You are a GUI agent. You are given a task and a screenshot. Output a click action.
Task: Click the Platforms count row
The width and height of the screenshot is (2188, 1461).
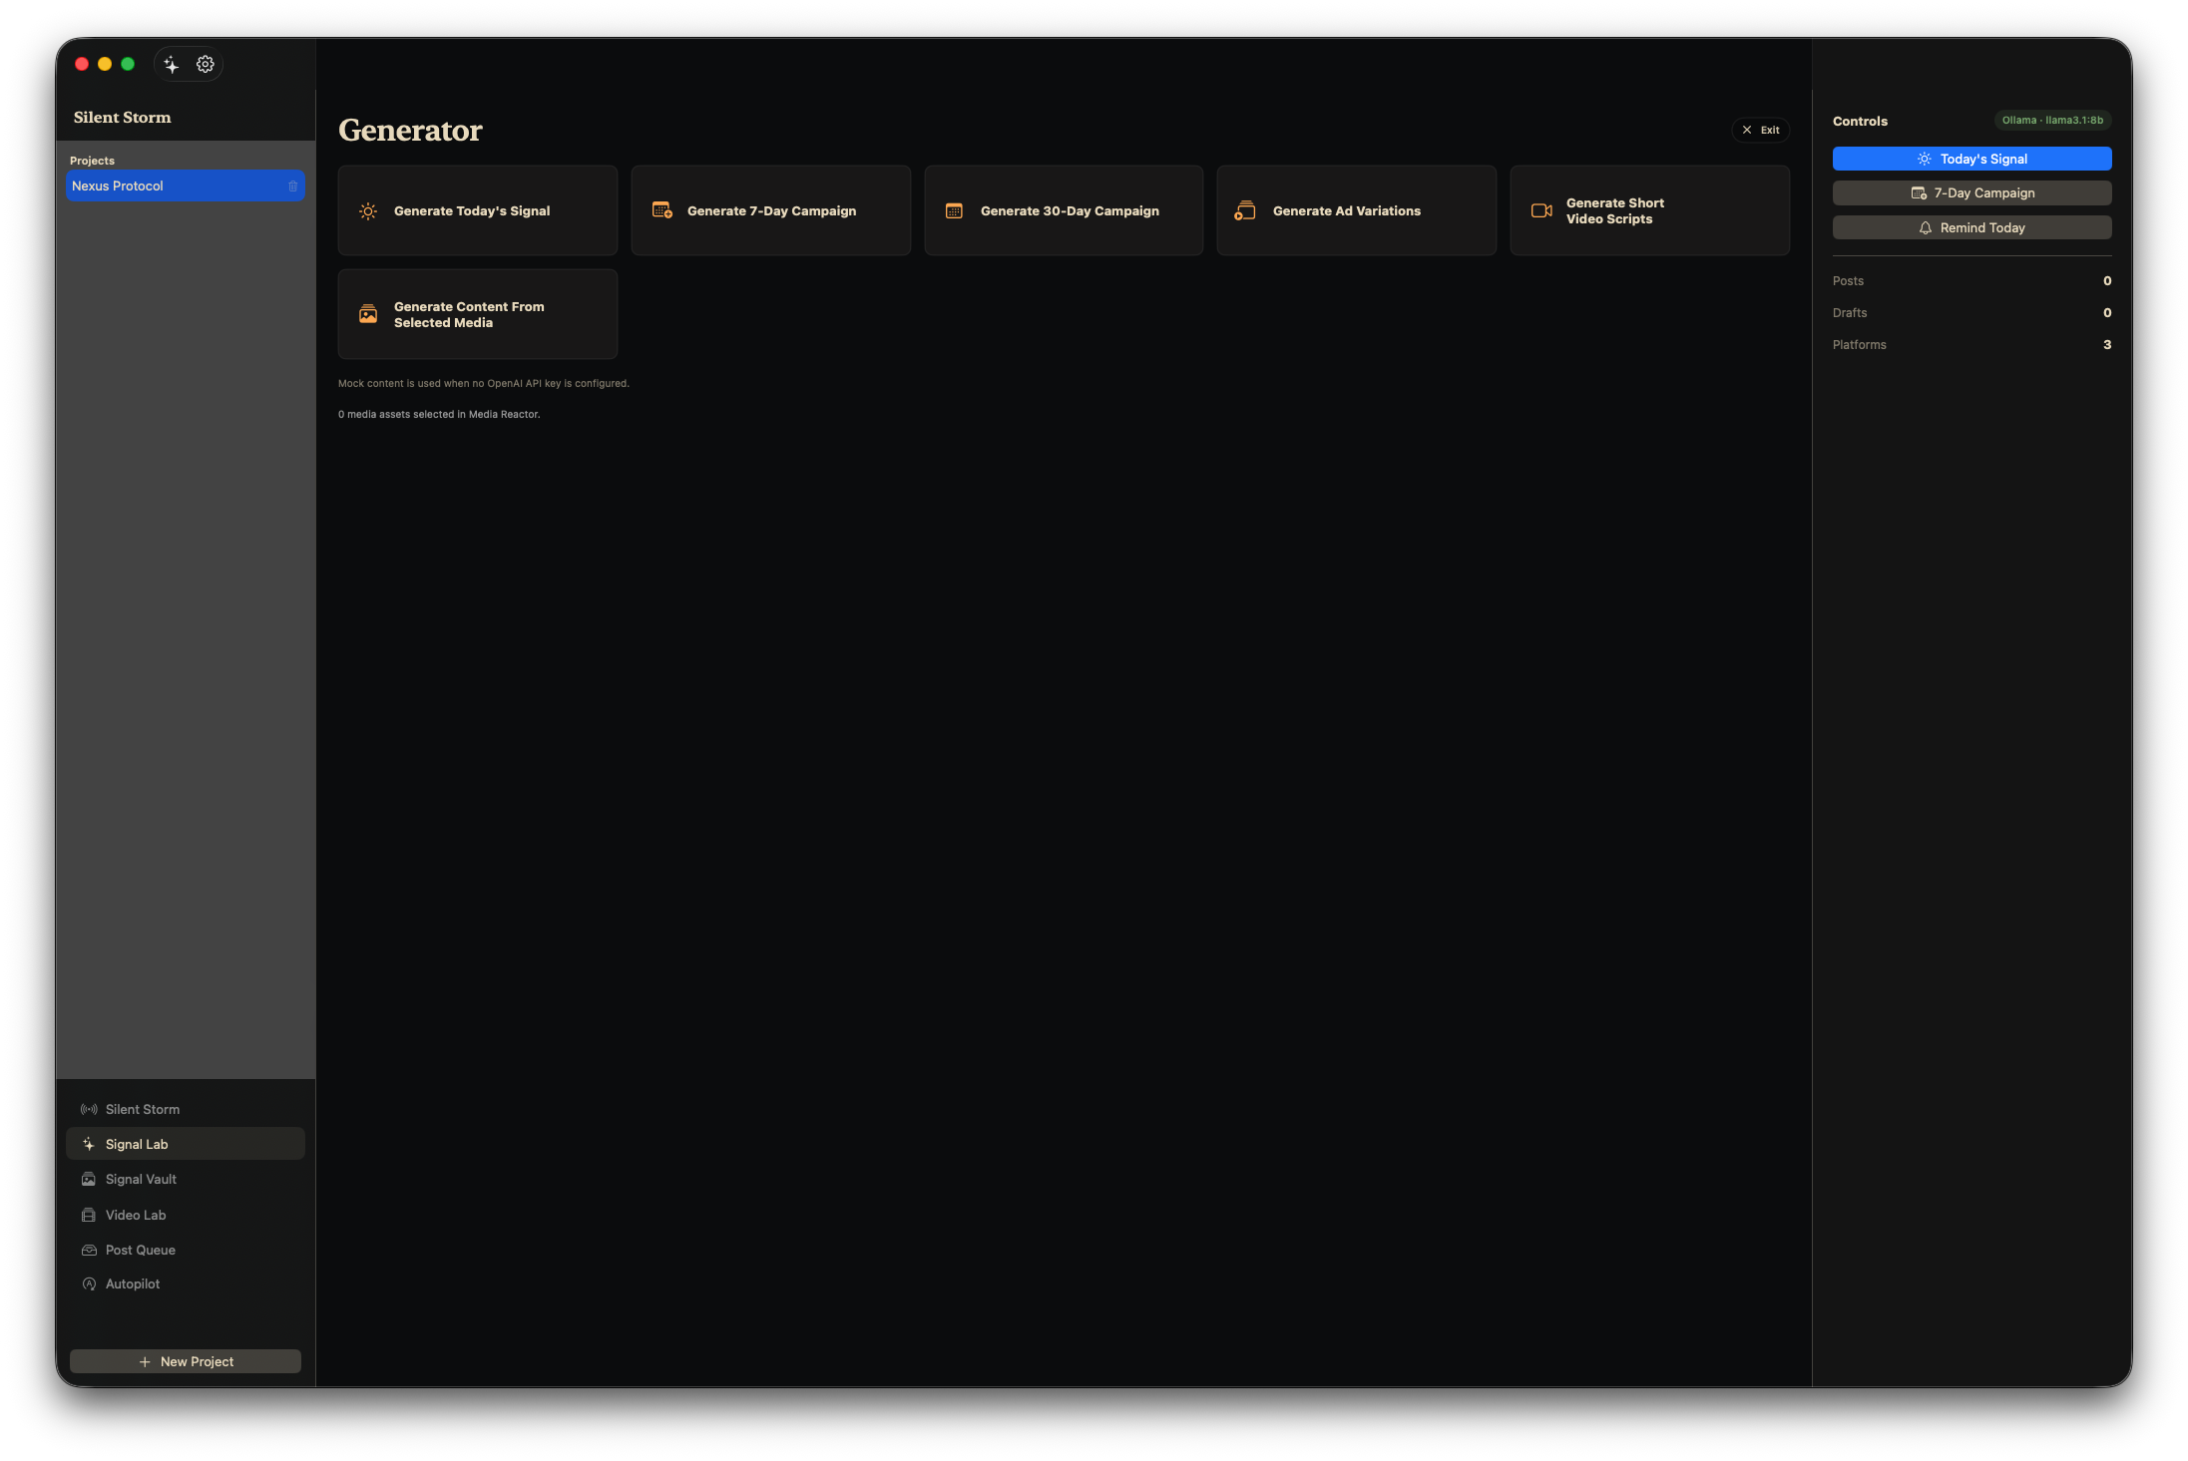click(x=1971, y=345)
